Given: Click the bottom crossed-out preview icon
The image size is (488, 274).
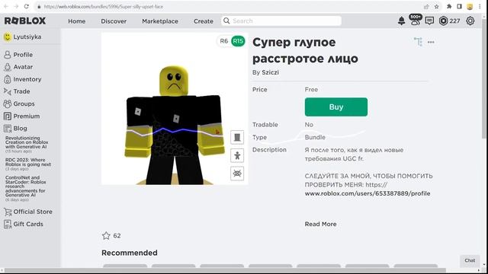Looking at the screenshot, I should (x=237, y=174).
